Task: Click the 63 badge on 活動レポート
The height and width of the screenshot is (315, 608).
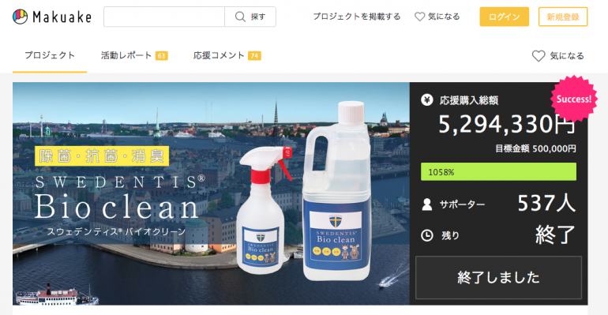Action: pos(161,56)
